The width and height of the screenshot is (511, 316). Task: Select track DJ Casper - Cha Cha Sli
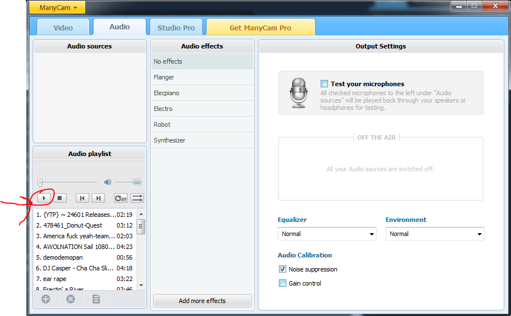(x=84, y=268)
